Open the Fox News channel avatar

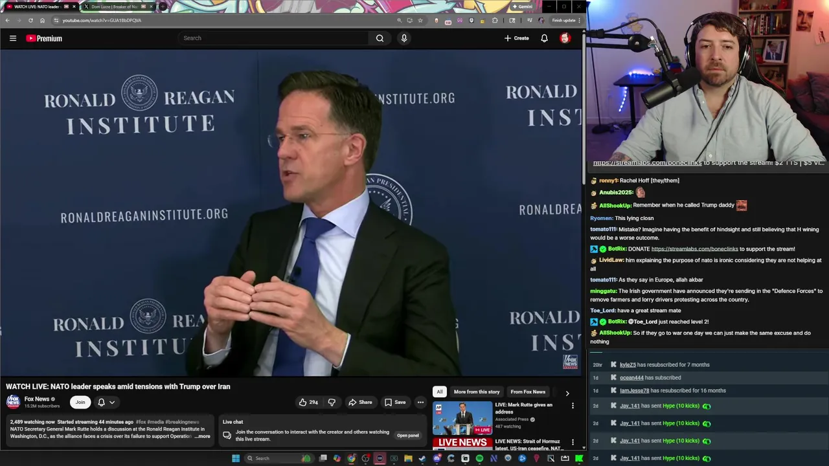(x=13, y=402)
